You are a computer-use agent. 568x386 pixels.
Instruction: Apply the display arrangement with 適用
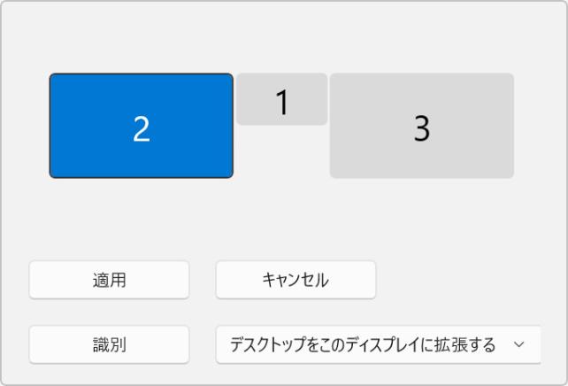click(109, 280)
